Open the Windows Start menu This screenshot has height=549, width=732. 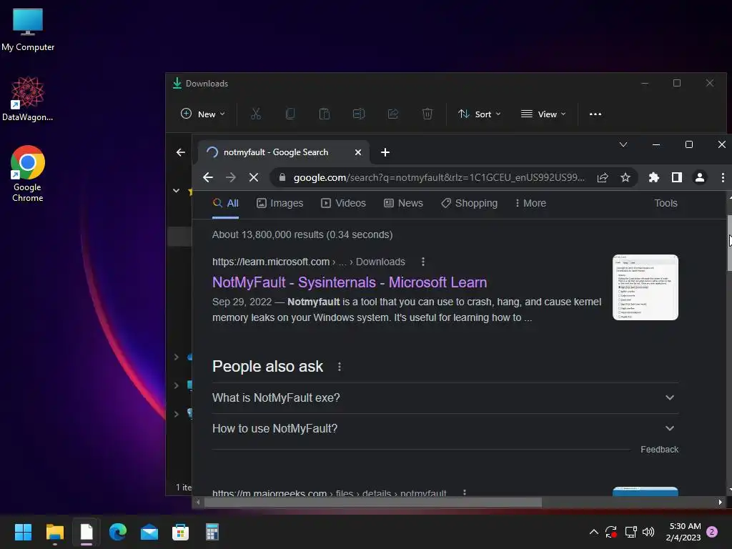pos(23,532)
